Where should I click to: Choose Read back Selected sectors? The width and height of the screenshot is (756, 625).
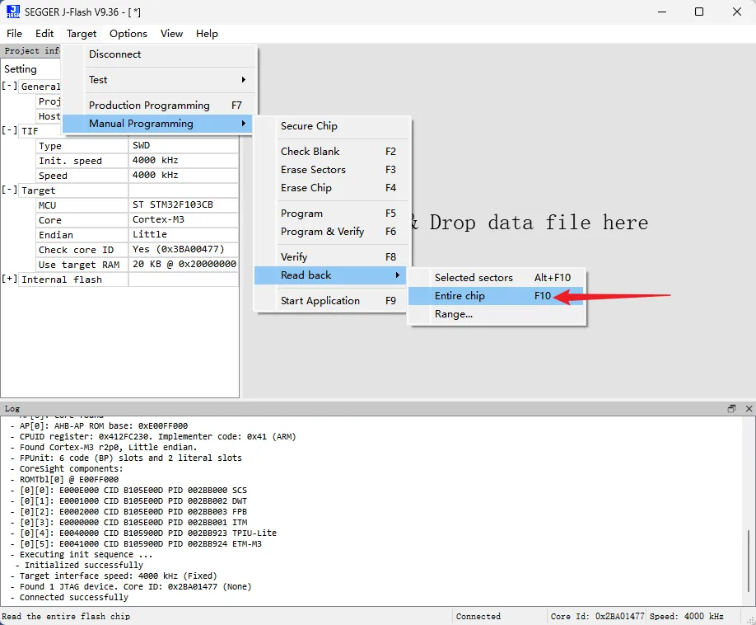click(x=496, y=278)
